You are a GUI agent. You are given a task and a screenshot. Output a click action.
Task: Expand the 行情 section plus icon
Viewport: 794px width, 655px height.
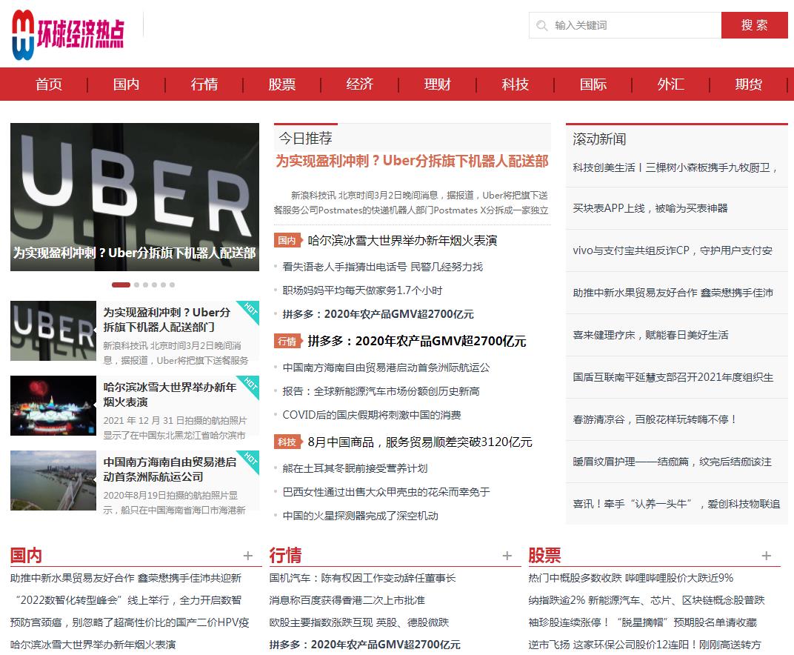click(507, 556)
